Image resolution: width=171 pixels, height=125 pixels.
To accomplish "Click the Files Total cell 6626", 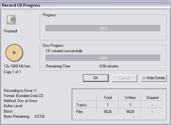I will 108,112.
